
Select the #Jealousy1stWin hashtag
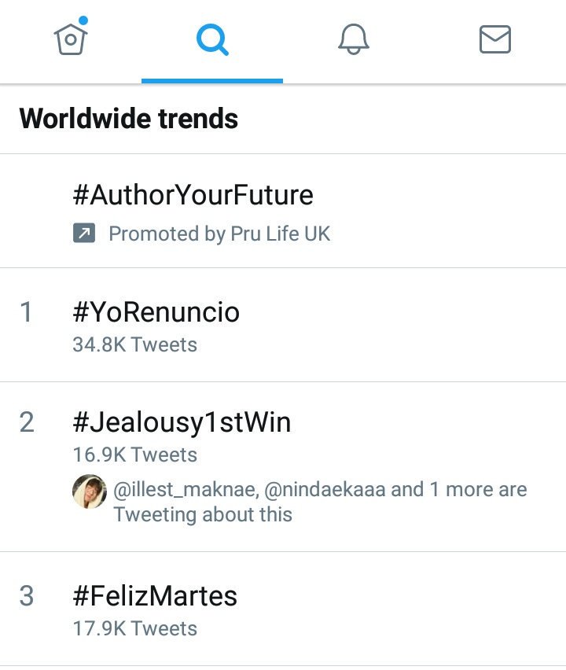(x=182, y=422)
